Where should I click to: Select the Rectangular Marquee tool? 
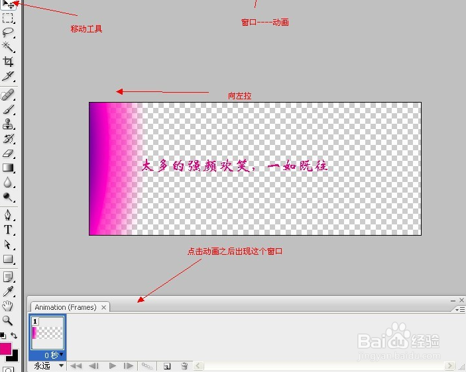click(8, 18)
